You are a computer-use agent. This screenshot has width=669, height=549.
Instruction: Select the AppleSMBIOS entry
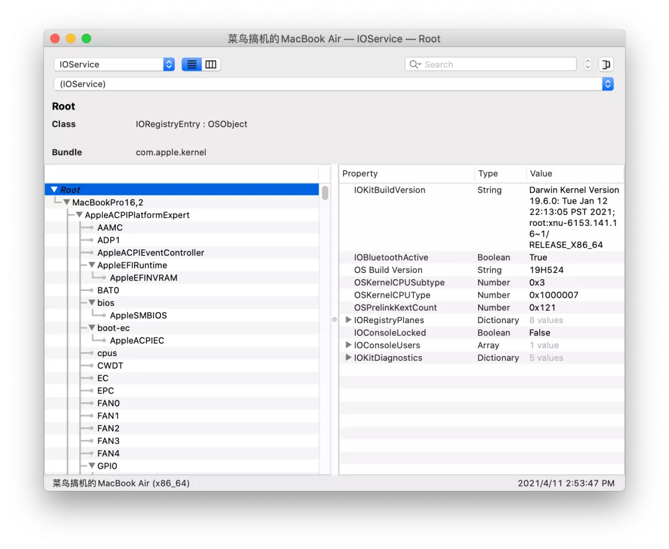[138, 316]
